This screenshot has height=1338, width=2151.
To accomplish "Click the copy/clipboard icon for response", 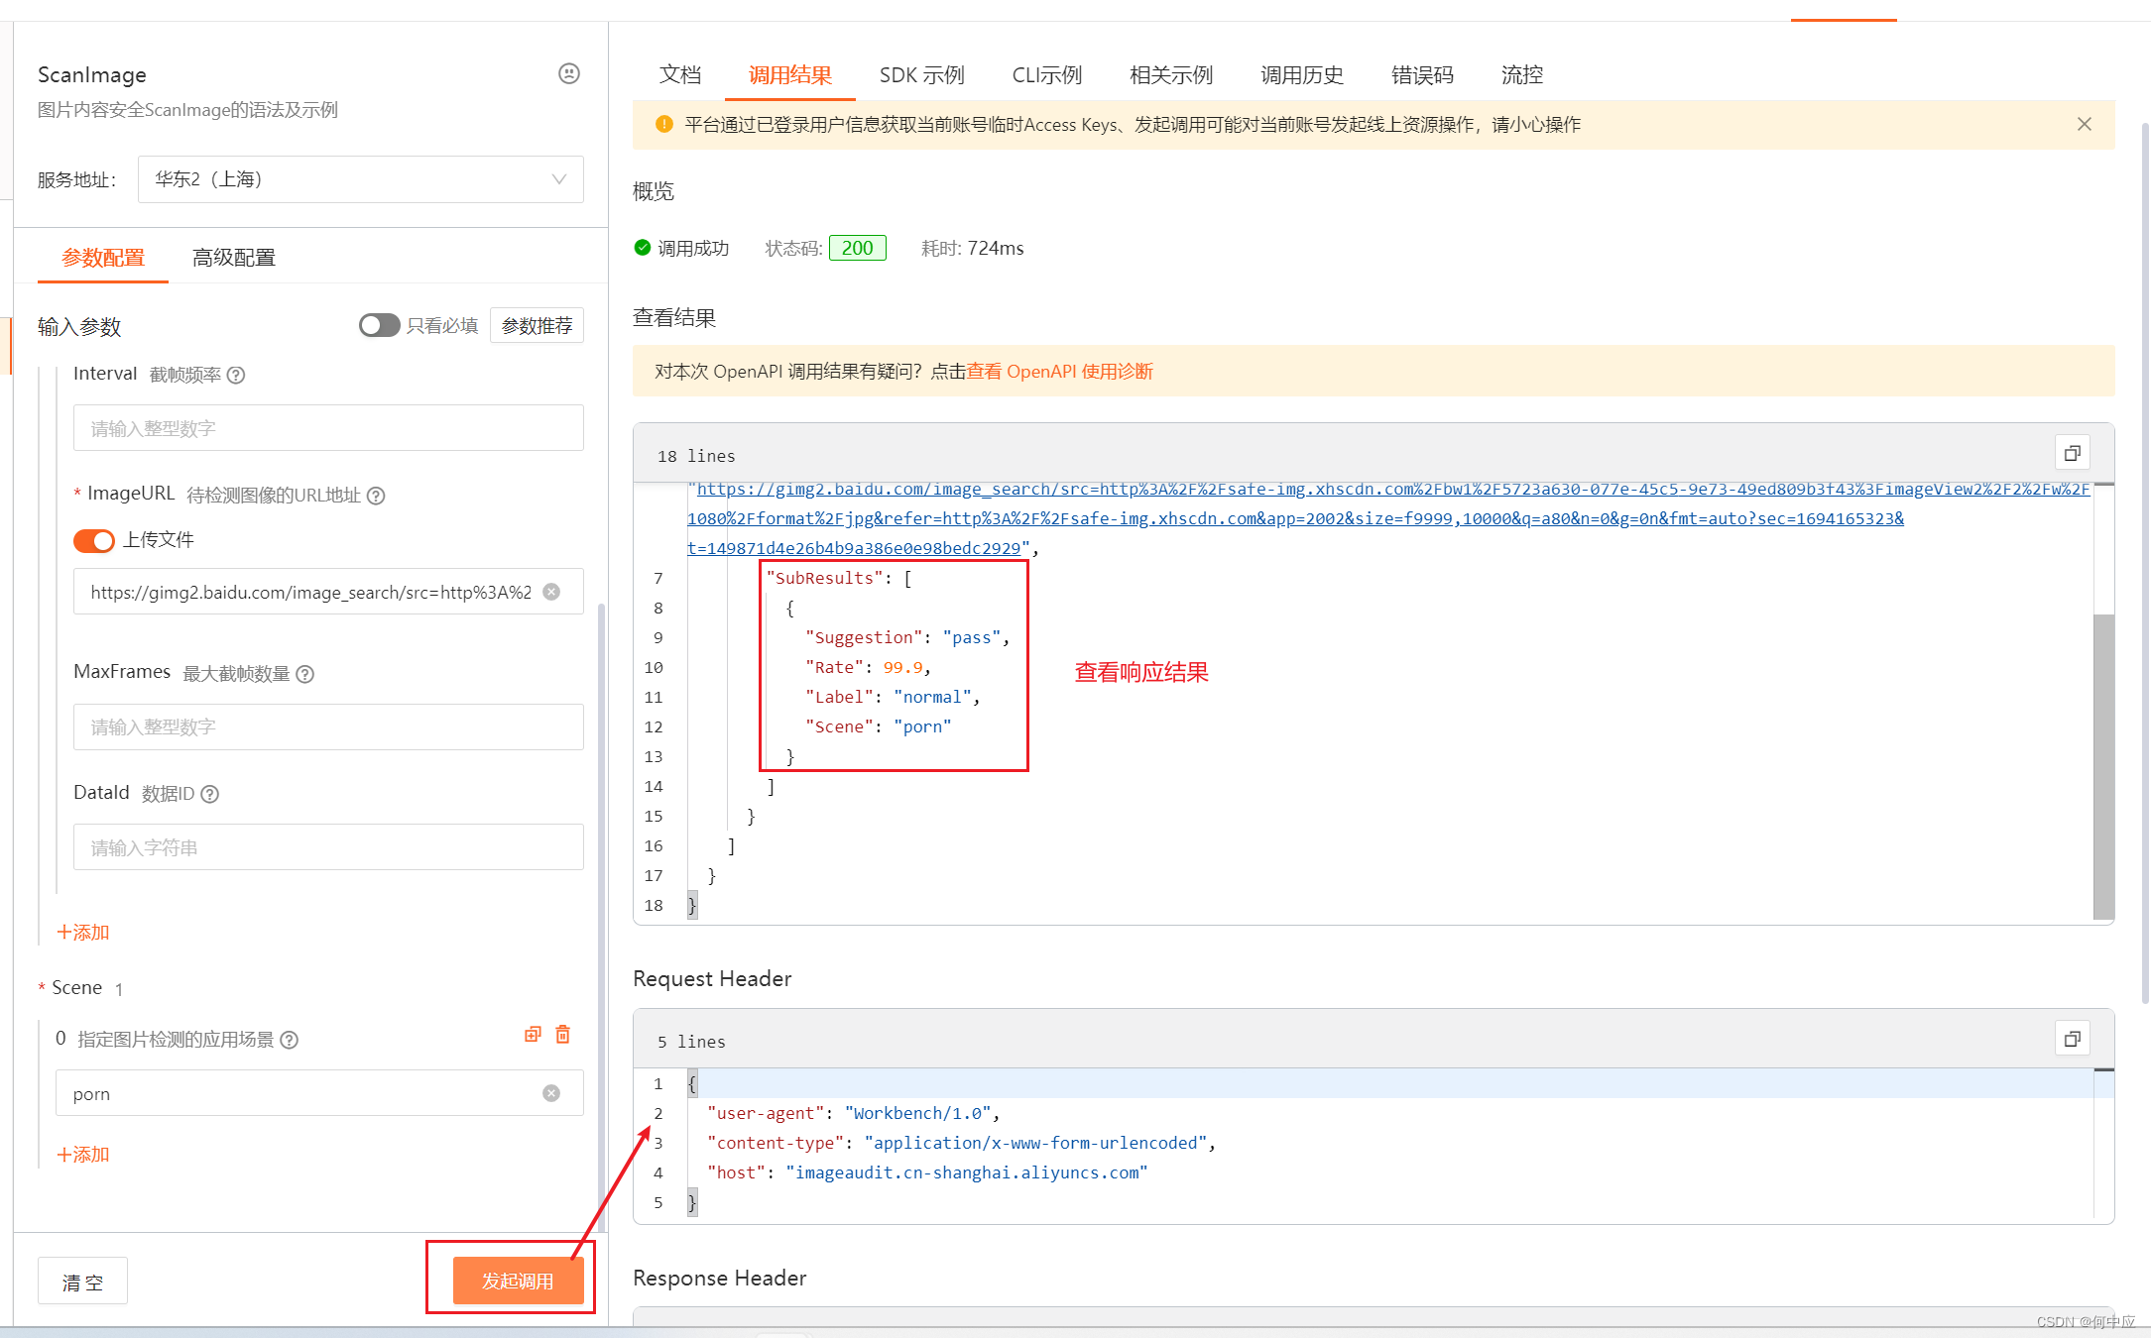I will [2073, 453].
